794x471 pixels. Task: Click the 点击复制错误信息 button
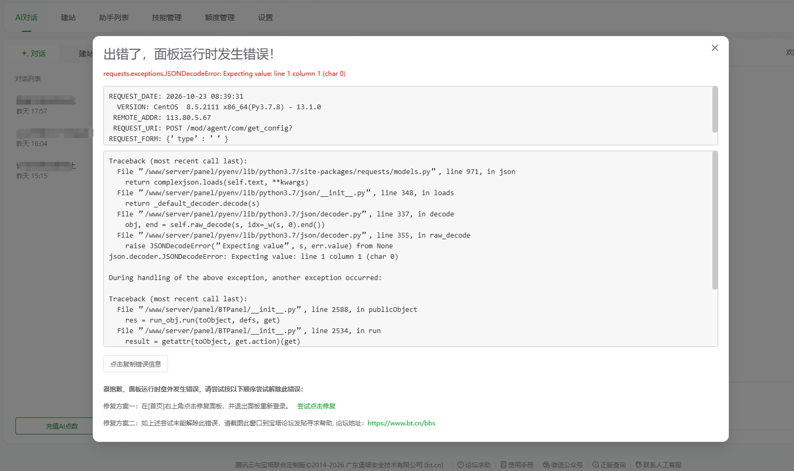point(136,364)
